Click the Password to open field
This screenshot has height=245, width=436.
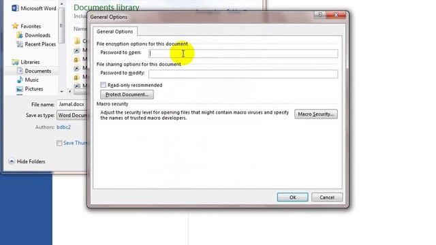point(243,53)
